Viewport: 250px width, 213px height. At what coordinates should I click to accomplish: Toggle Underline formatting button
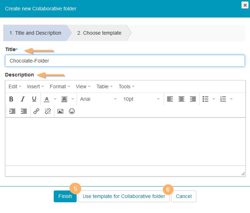pyautogui.click(x=34, y=99)
